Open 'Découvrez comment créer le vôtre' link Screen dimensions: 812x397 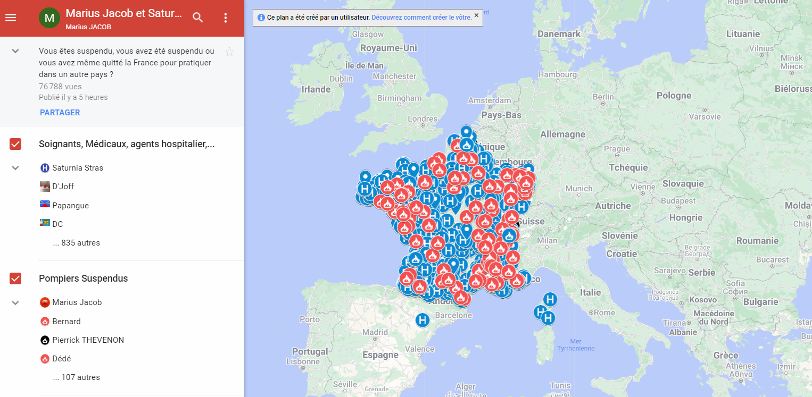[422, 18]
